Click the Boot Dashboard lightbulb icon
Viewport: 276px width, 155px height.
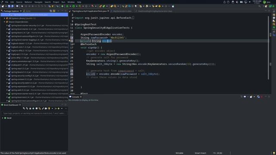coord(49,108)
